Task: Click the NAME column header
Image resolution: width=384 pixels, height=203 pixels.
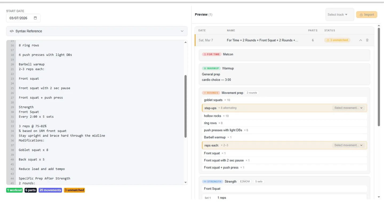Action: [x=231, y=31]
